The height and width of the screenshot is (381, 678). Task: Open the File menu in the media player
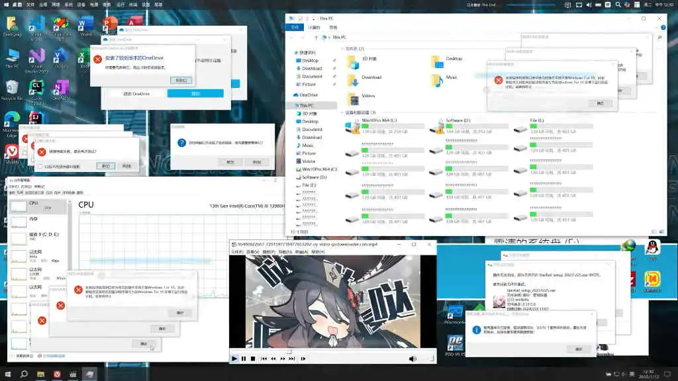click(x=237, y=252)
